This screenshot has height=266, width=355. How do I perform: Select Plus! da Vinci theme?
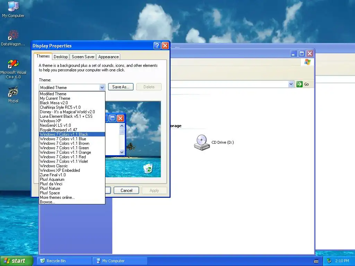72,184
